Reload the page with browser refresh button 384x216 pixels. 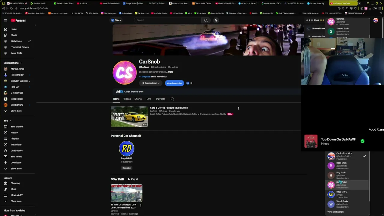point(11,8)
